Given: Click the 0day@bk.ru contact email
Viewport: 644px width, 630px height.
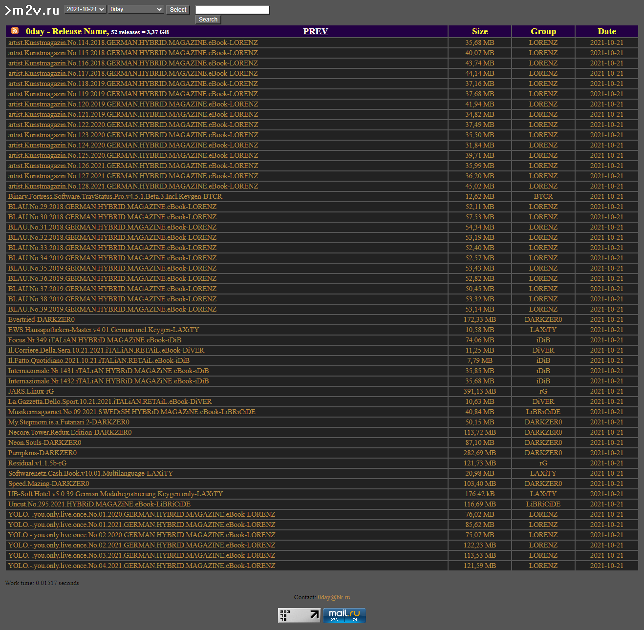Looking at the screenshot, I should 334,597.
